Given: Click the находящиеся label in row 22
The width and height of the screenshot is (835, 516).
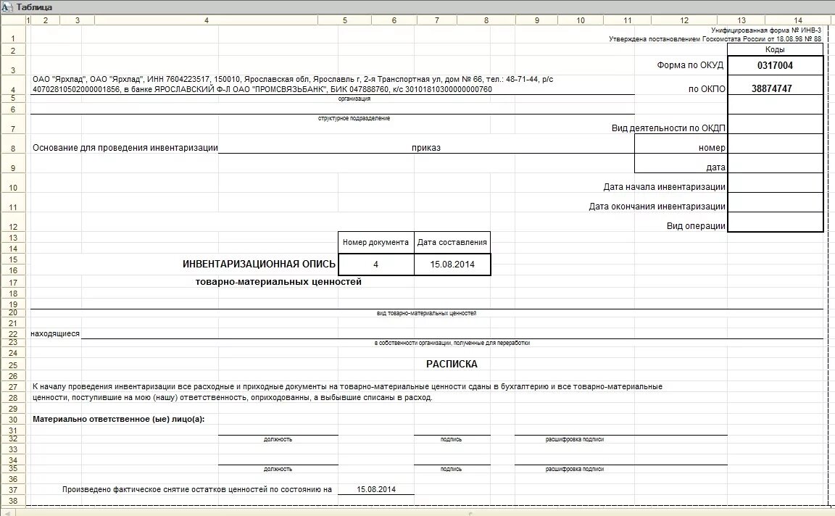Looking at the screenshot, I should (x=55, y=334).
